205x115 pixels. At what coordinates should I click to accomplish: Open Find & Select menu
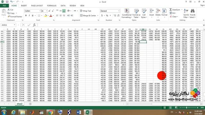click(193, 13)
